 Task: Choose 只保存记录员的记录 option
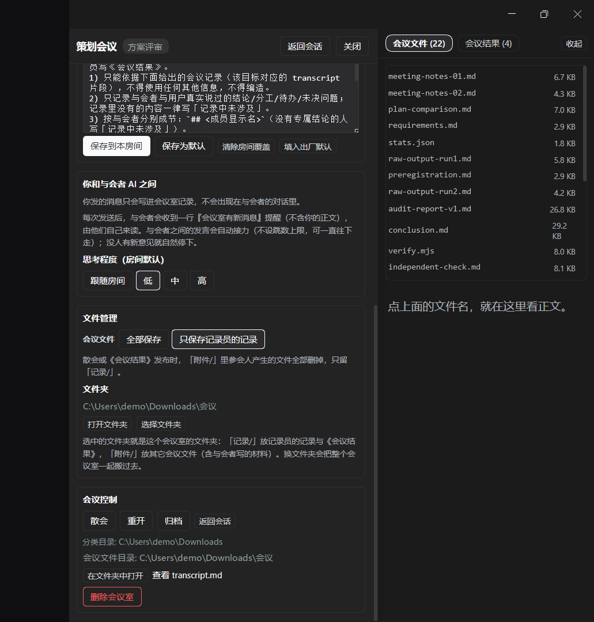pos(218,339)
